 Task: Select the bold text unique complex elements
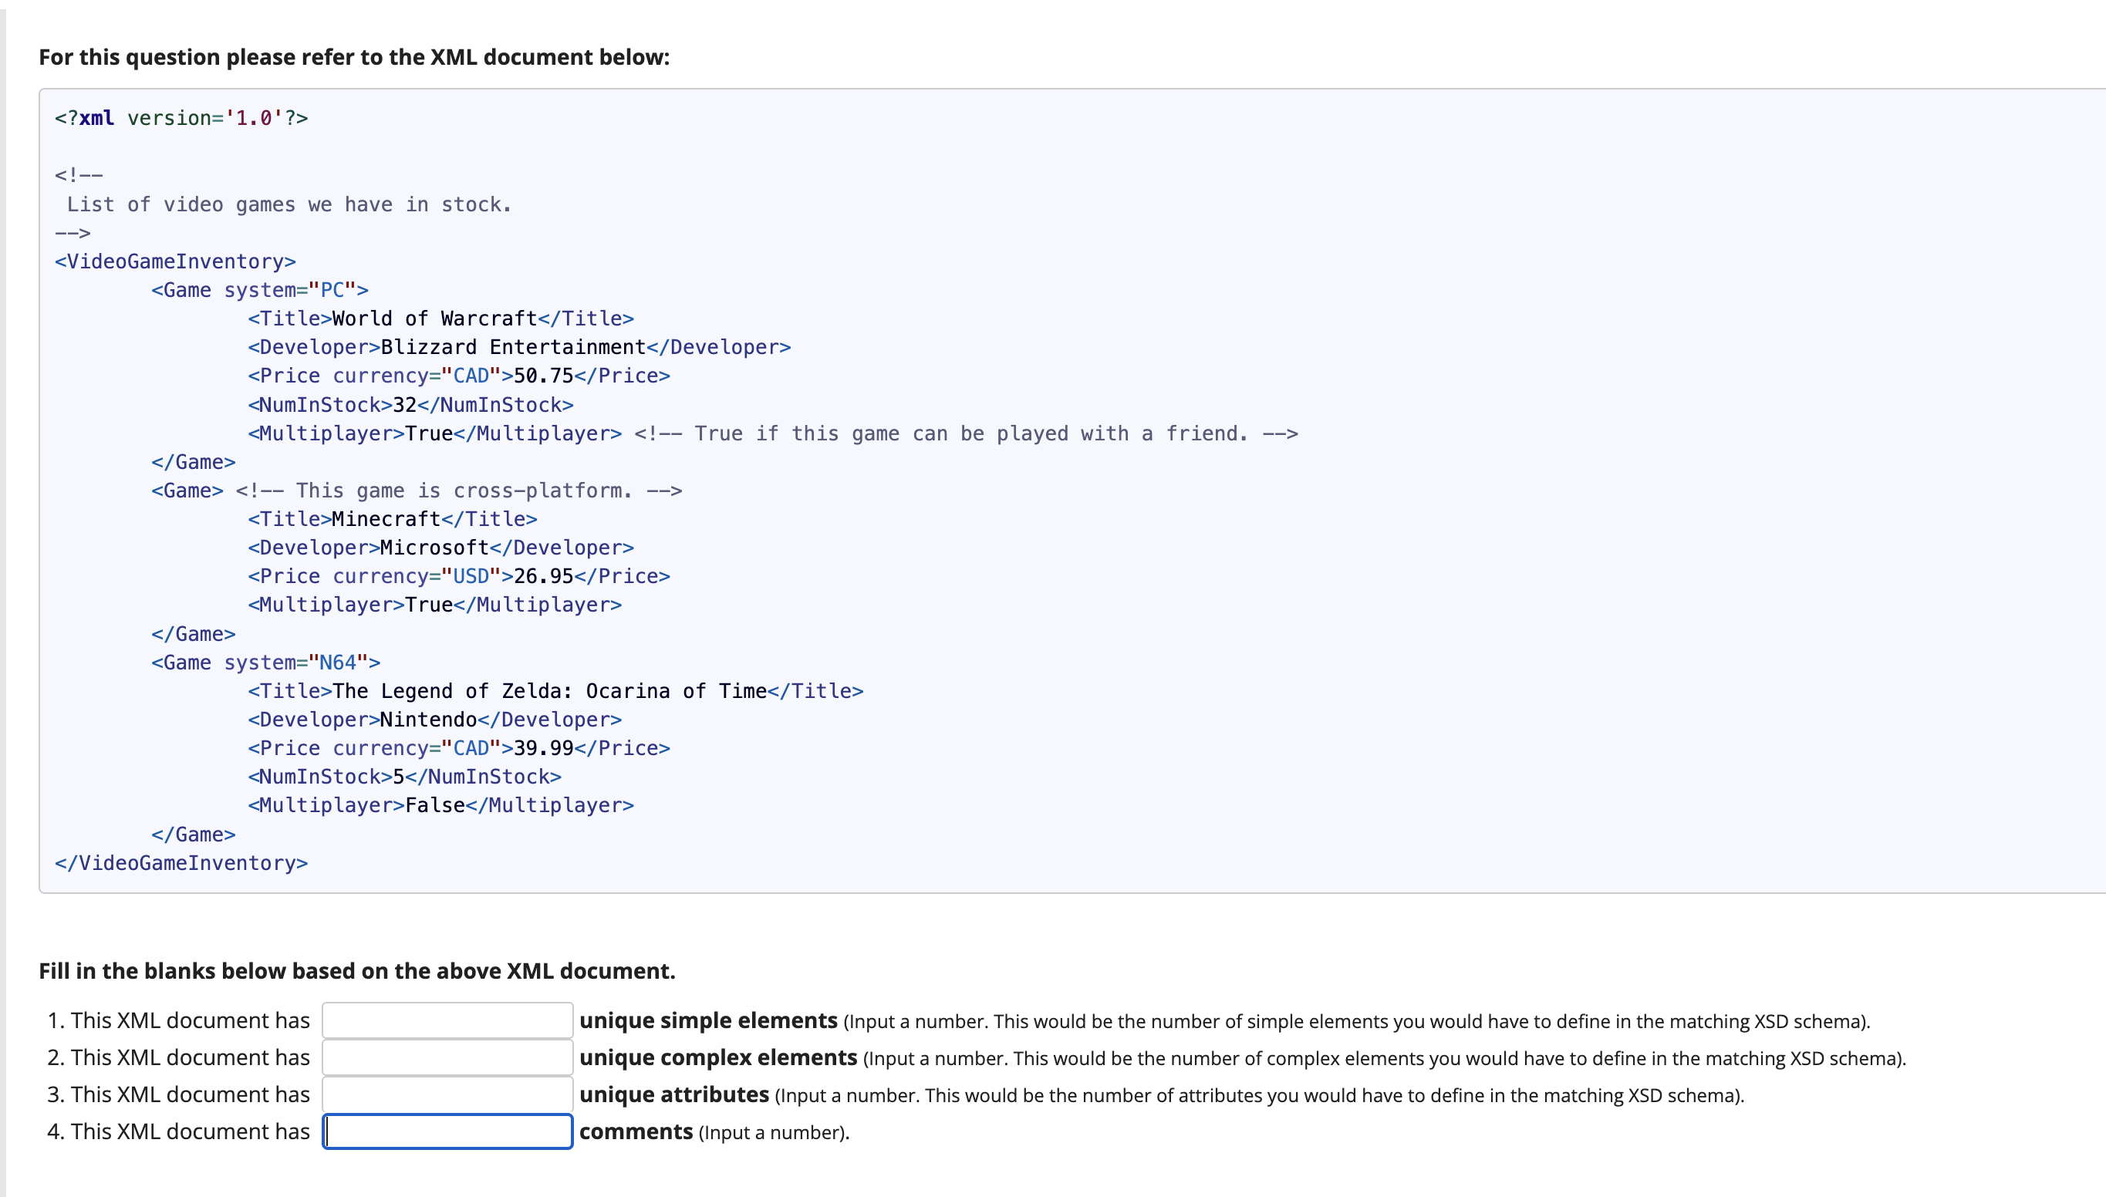[718, 1058]
